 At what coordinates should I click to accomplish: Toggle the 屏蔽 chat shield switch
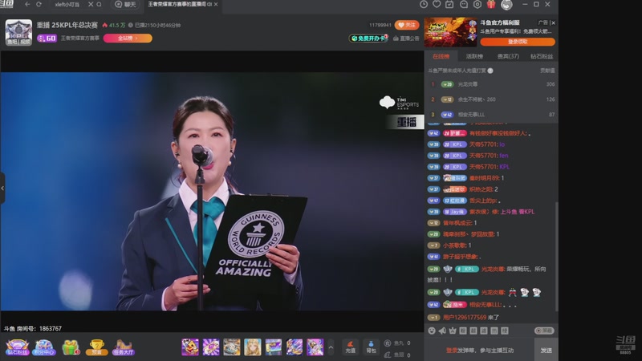(x=544, y=331)
